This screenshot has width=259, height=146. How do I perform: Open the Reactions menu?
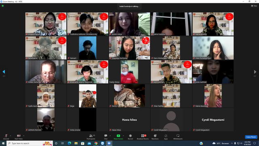coord(155,137)
